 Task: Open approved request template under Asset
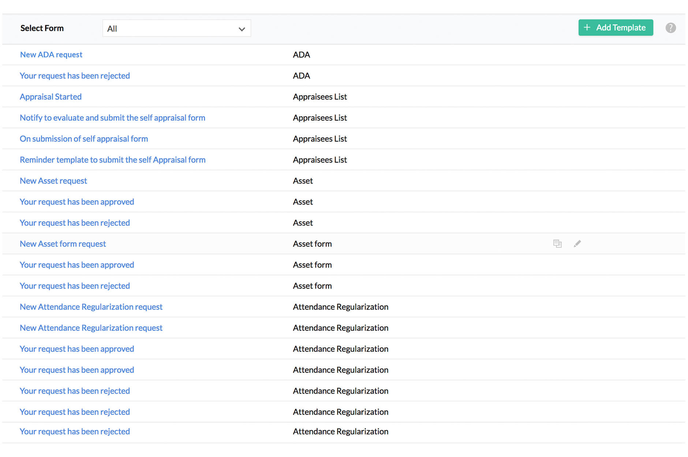point(77,201)
